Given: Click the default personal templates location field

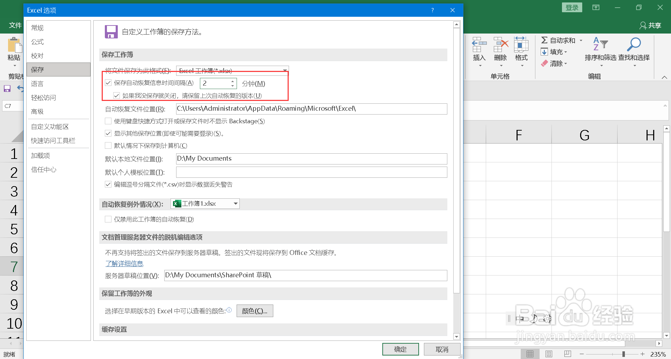Looking at the screenshot, I should point(311,172).
